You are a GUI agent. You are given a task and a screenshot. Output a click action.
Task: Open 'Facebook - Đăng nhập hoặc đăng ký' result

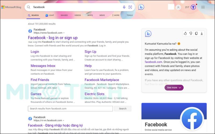[x=55, y=125]
